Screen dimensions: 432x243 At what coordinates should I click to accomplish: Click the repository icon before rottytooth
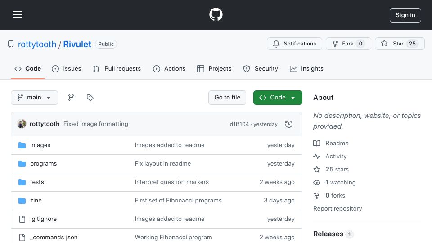pos(11,44)
